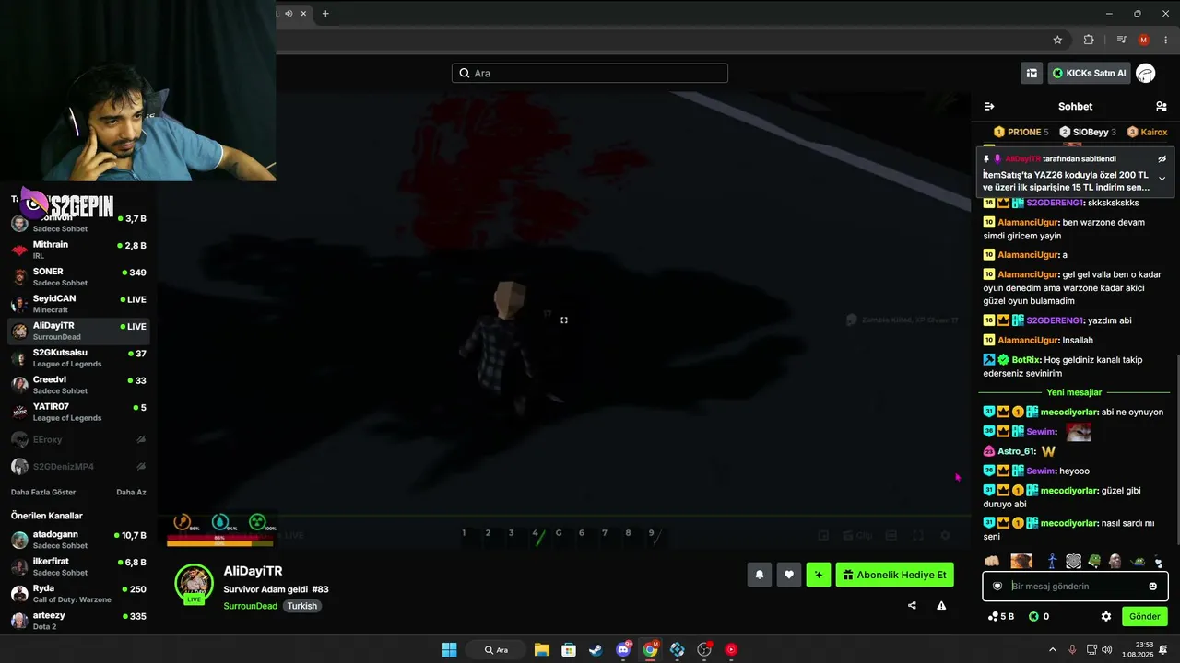The height and width of the screenshot is (663, 1180).
Task: Collapse list with Daha Az
Action: (x=131, y=493)
